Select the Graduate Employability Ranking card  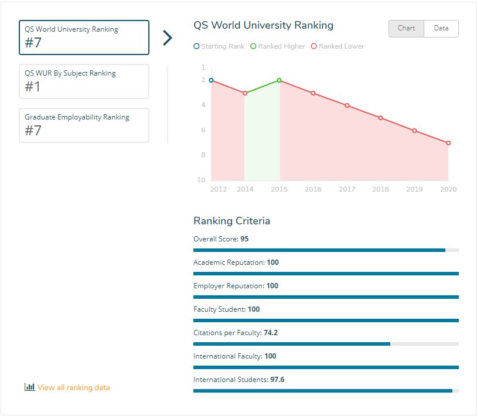click(84, 125)
